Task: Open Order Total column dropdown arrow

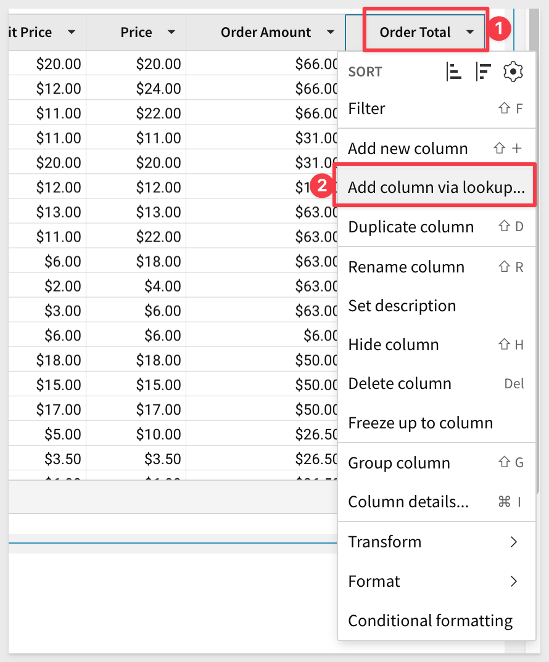Action: point(471,33)
